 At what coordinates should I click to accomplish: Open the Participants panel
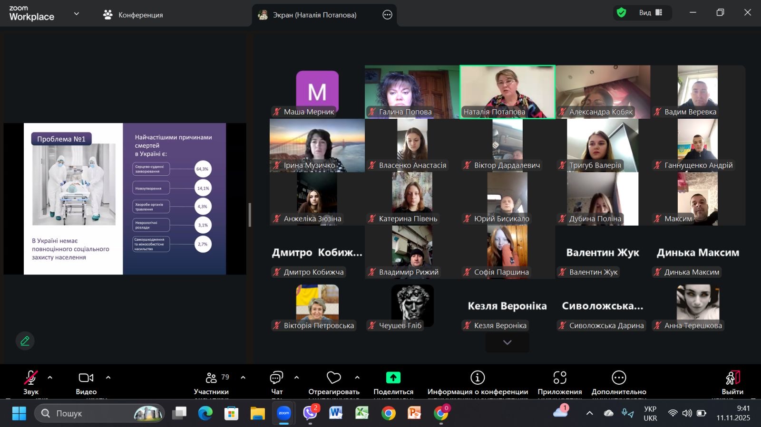[211, 378]
